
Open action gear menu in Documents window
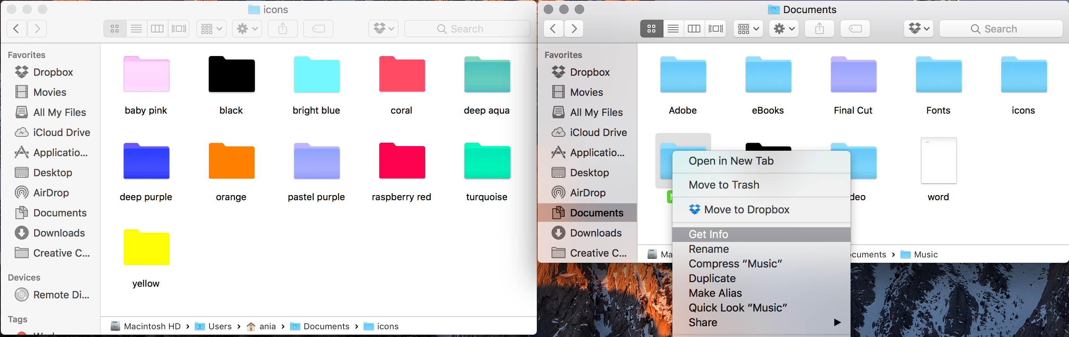pyautogui.click(x=784, y=29)
